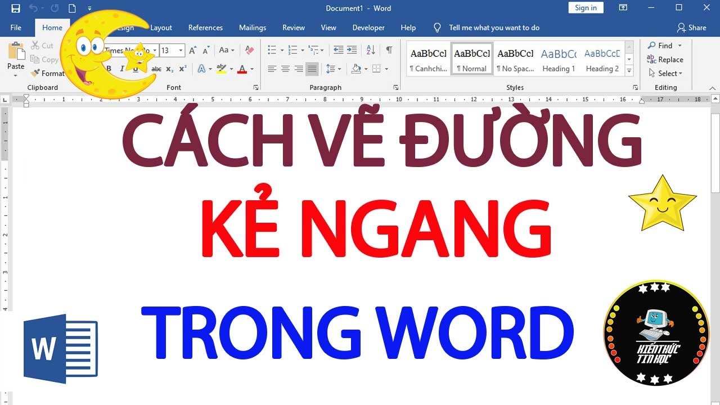720x405 pixels.
Task: Show or hide paragraph marks
Action: (389, 50)
